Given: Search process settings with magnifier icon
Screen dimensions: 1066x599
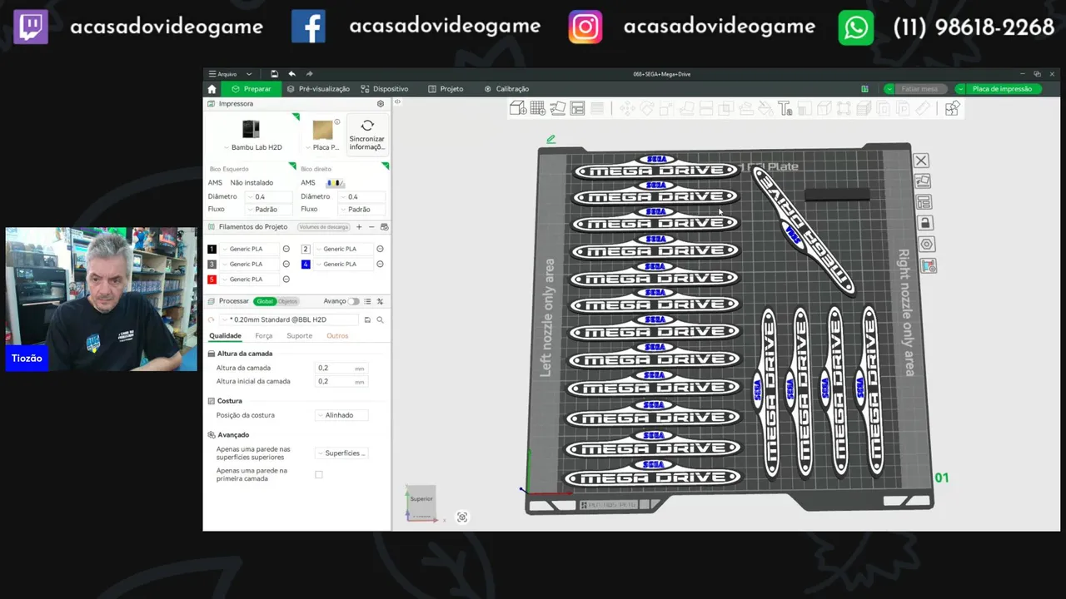Looking at the screenshot, I should (x=380, y=319).
